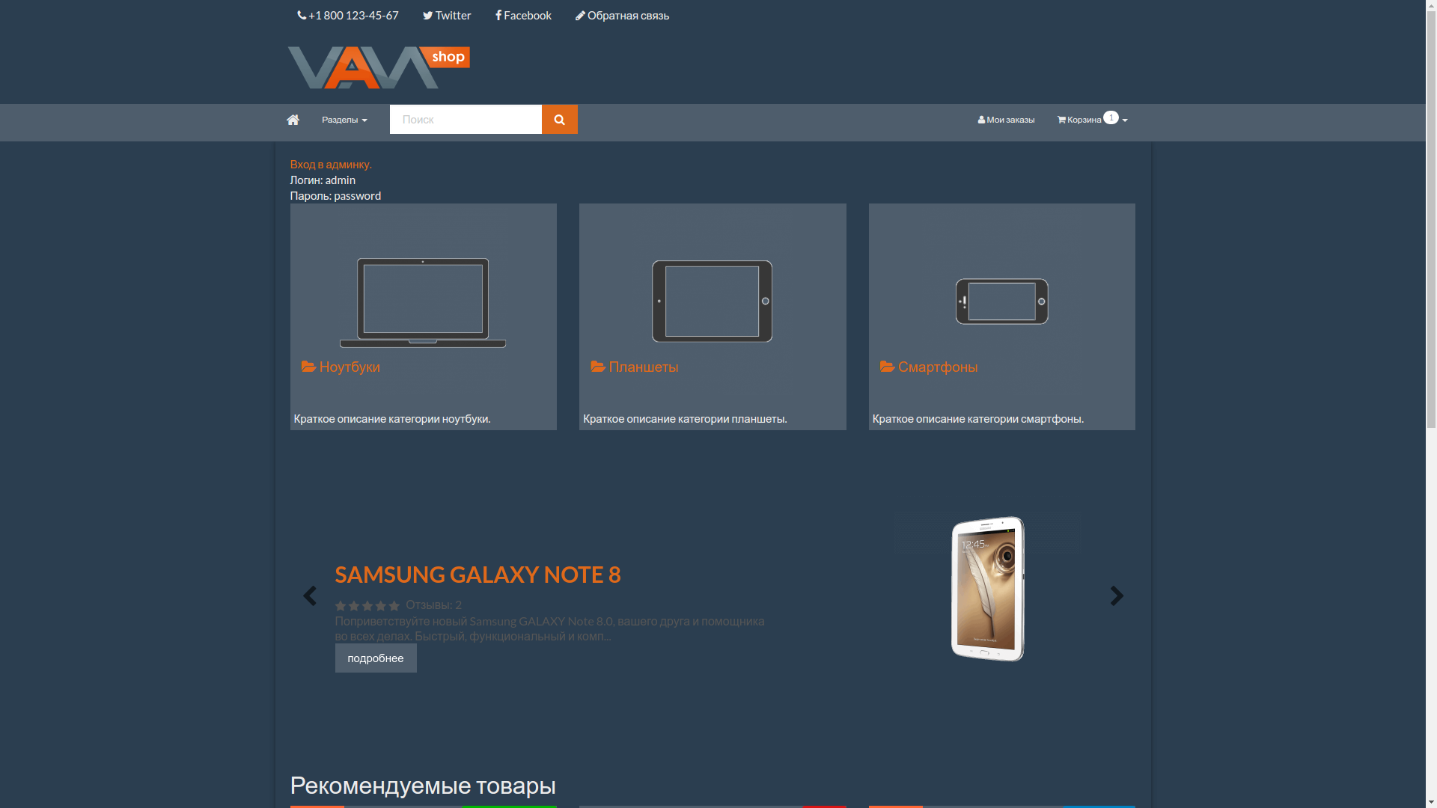Open the Корзина cart dropdown
1437x808 pixels.
(x=1091, y=120)
